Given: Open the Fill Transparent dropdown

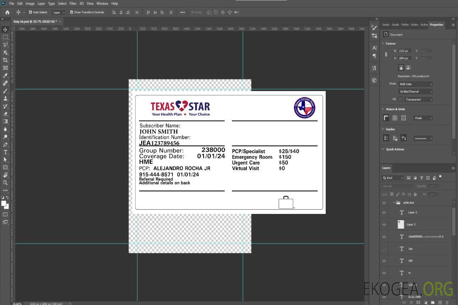Looking at the screenshot, I should click(x=418, y=100).
